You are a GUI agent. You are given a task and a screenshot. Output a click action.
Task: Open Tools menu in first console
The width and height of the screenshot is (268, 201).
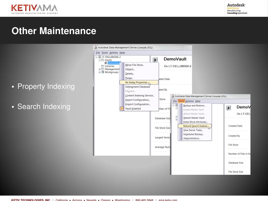point(105,53)
